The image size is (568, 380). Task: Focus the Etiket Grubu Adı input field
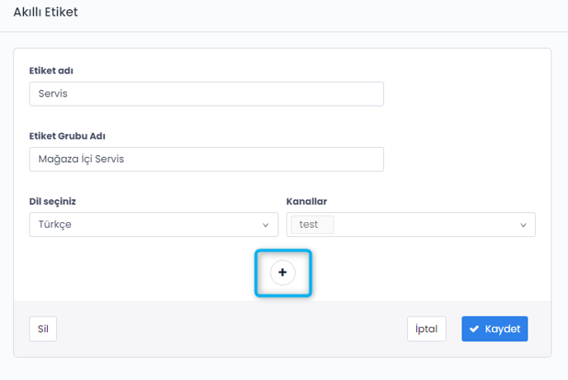tap(206, 159)
